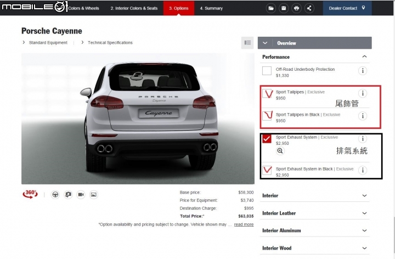
Task: Collapse the Performance section
Action: point(315,57)
